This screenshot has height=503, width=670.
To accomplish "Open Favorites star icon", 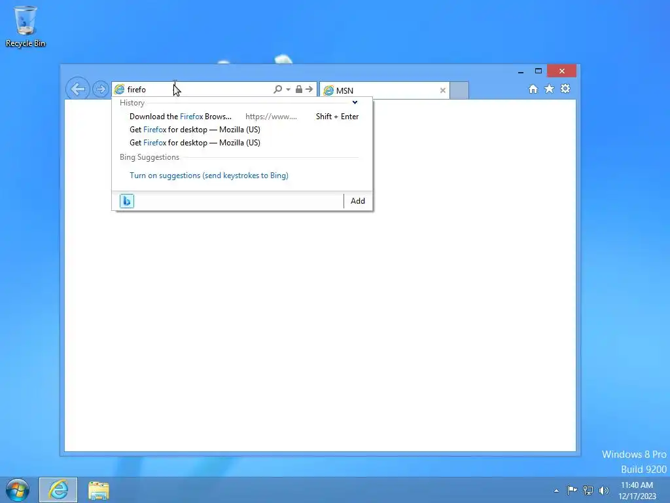I will coord(549,88).
